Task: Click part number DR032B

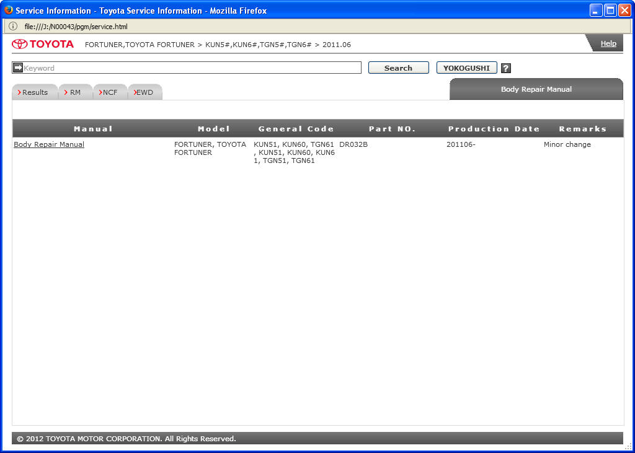Action: (x=353, y=144)
